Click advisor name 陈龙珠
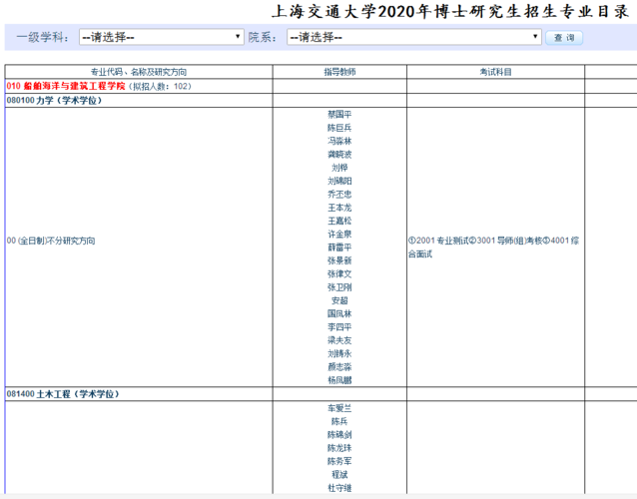637x499 pixels. (339, 448)
